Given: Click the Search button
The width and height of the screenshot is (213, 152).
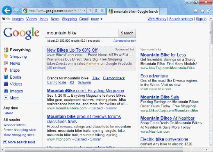Looking at the screenshot, I should [x=127, y=33].
